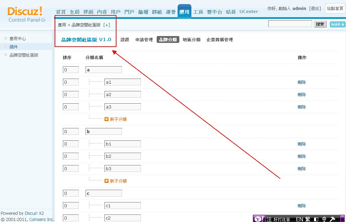The width and height of the screenshot is (346, 222).
Task: Click the sort order field for category a
Action: pos(71,70)
